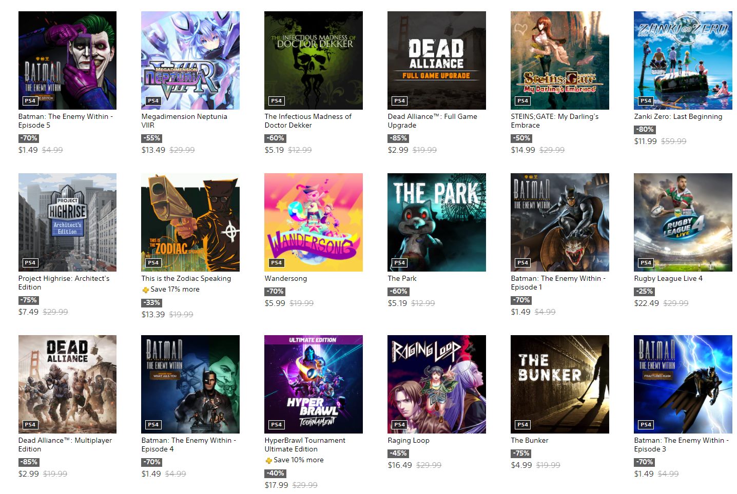Click the PS Plus icon beside Save 10% more

(268, 460)
